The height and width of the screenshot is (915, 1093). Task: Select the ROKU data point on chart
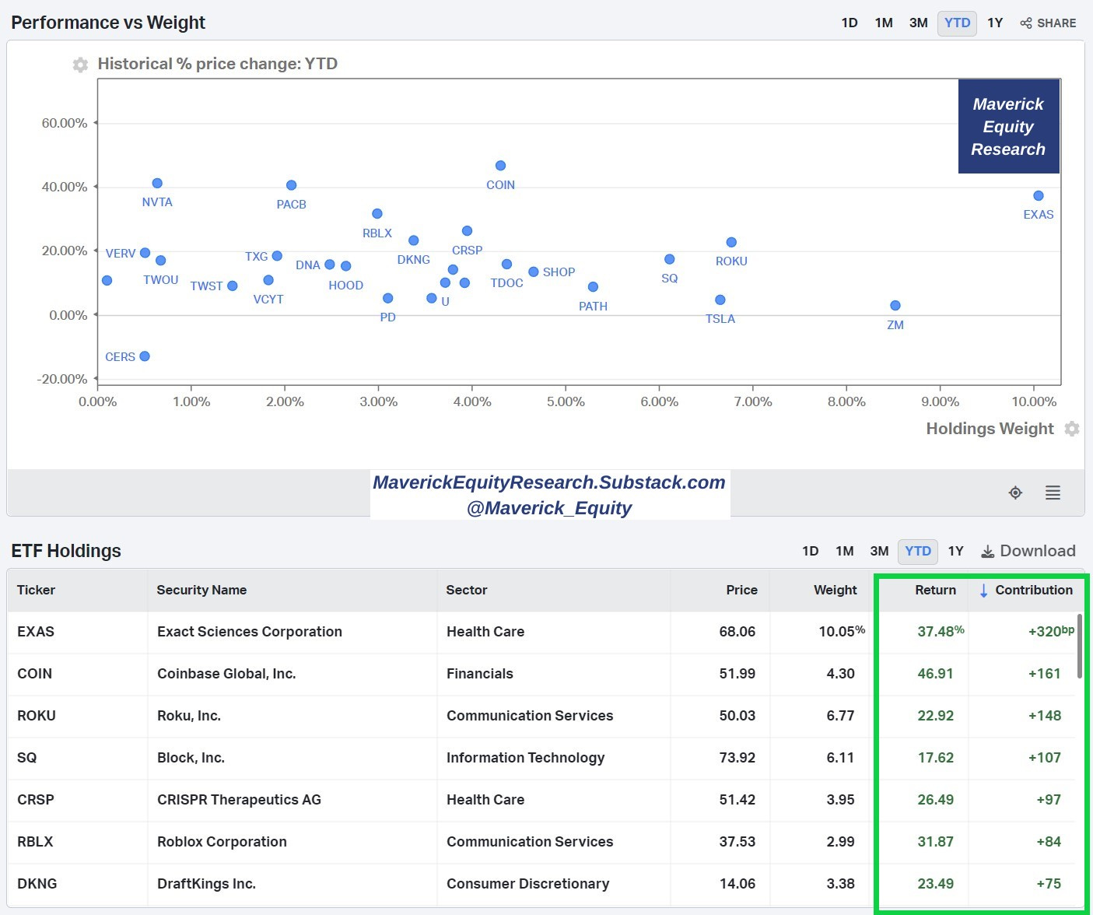coord(731,243)
